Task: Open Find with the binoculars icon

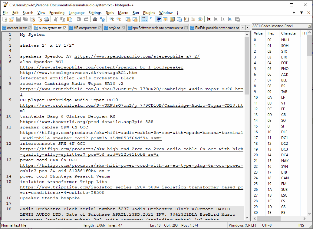Action: click(x=95, y=19)
